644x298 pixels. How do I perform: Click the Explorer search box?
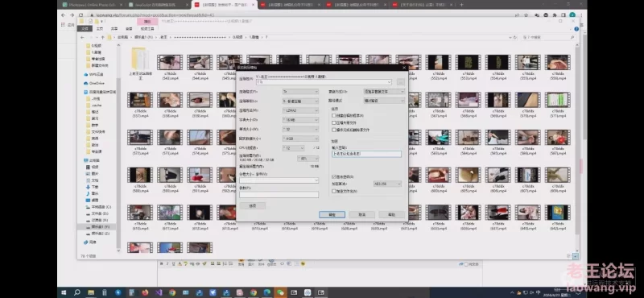(x=547, y=37)
